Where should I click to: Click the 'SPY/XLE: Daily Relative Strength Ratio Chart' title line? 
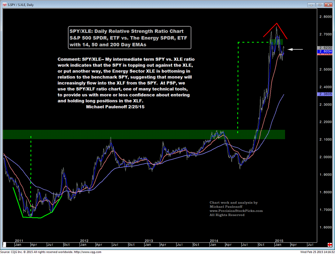127,31
